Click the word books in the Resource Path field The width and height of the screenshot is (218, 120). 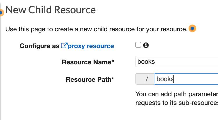(165, 79)
